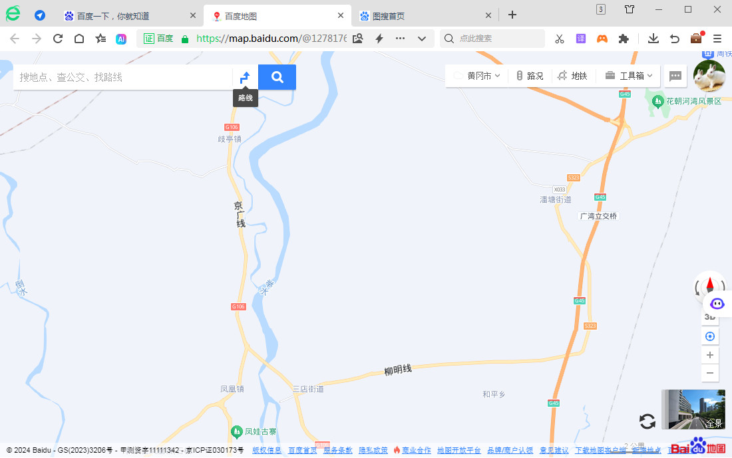Open the downloads icon
Screen dimensions: 732x458
click(653, 39)
